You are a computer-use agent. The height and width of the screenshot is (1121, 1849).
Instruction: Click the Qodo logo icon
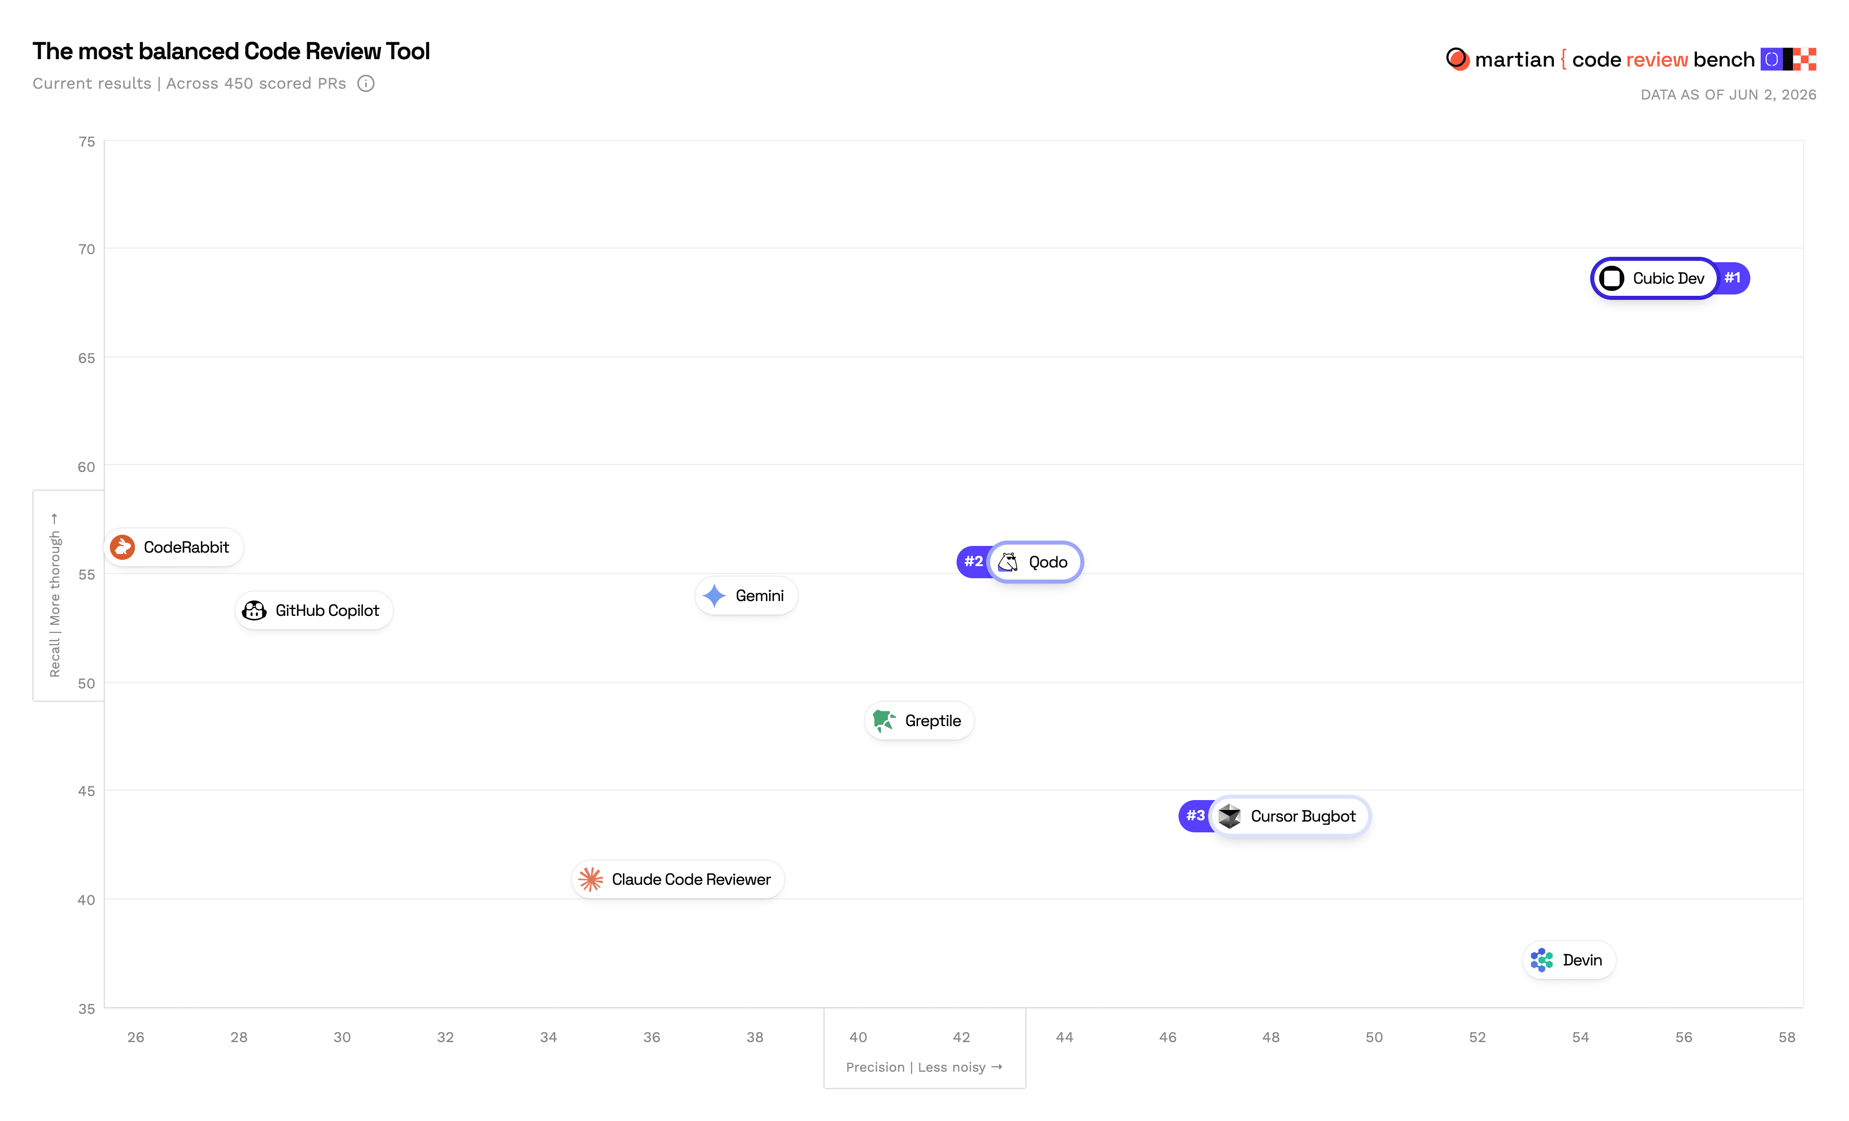click(x=1008, y=562)
